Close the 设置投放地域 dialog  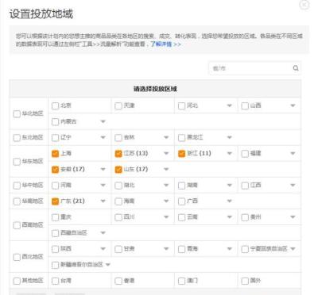304,5
